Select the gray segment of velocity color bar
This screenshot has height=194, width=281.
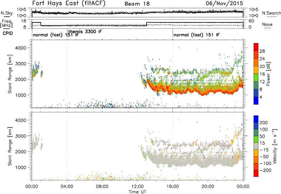(x=256, y=146)
